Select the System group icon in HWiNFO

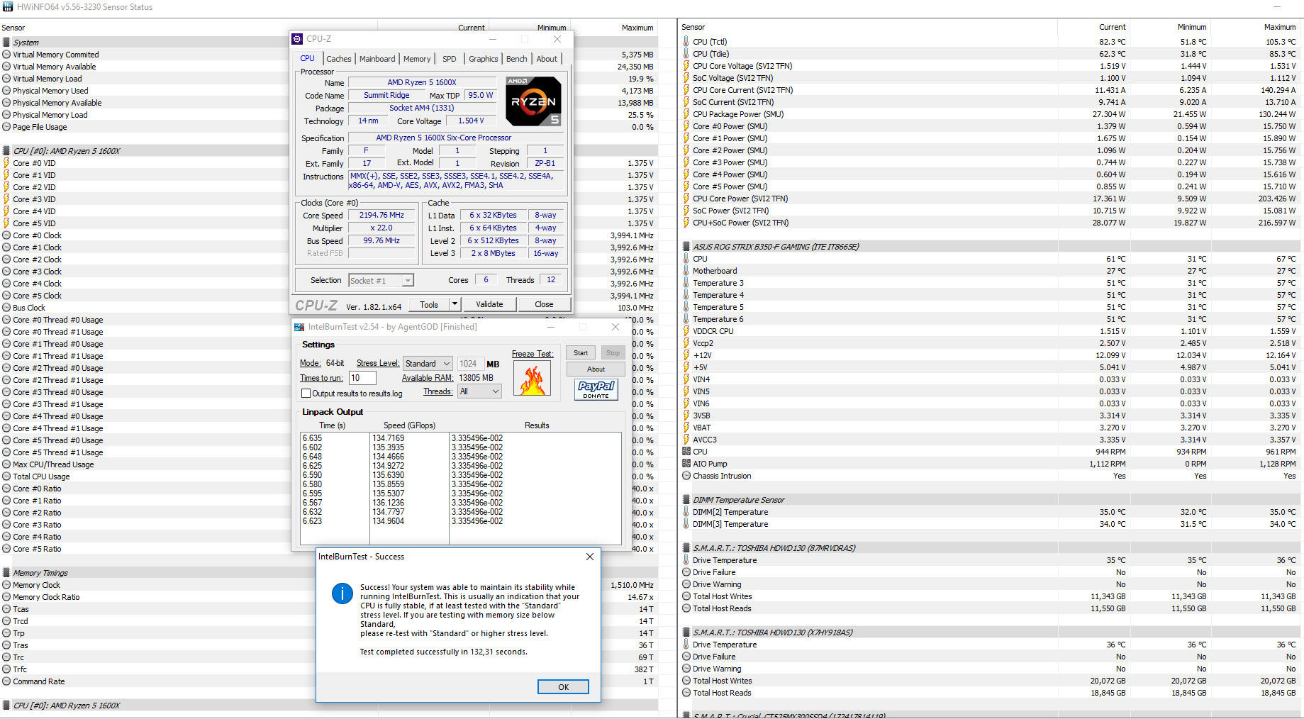click(x=6, y=43)
